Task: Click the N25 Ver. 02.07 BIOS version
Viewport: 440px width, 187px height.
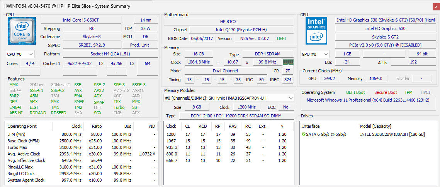Action: coord(254,38)
